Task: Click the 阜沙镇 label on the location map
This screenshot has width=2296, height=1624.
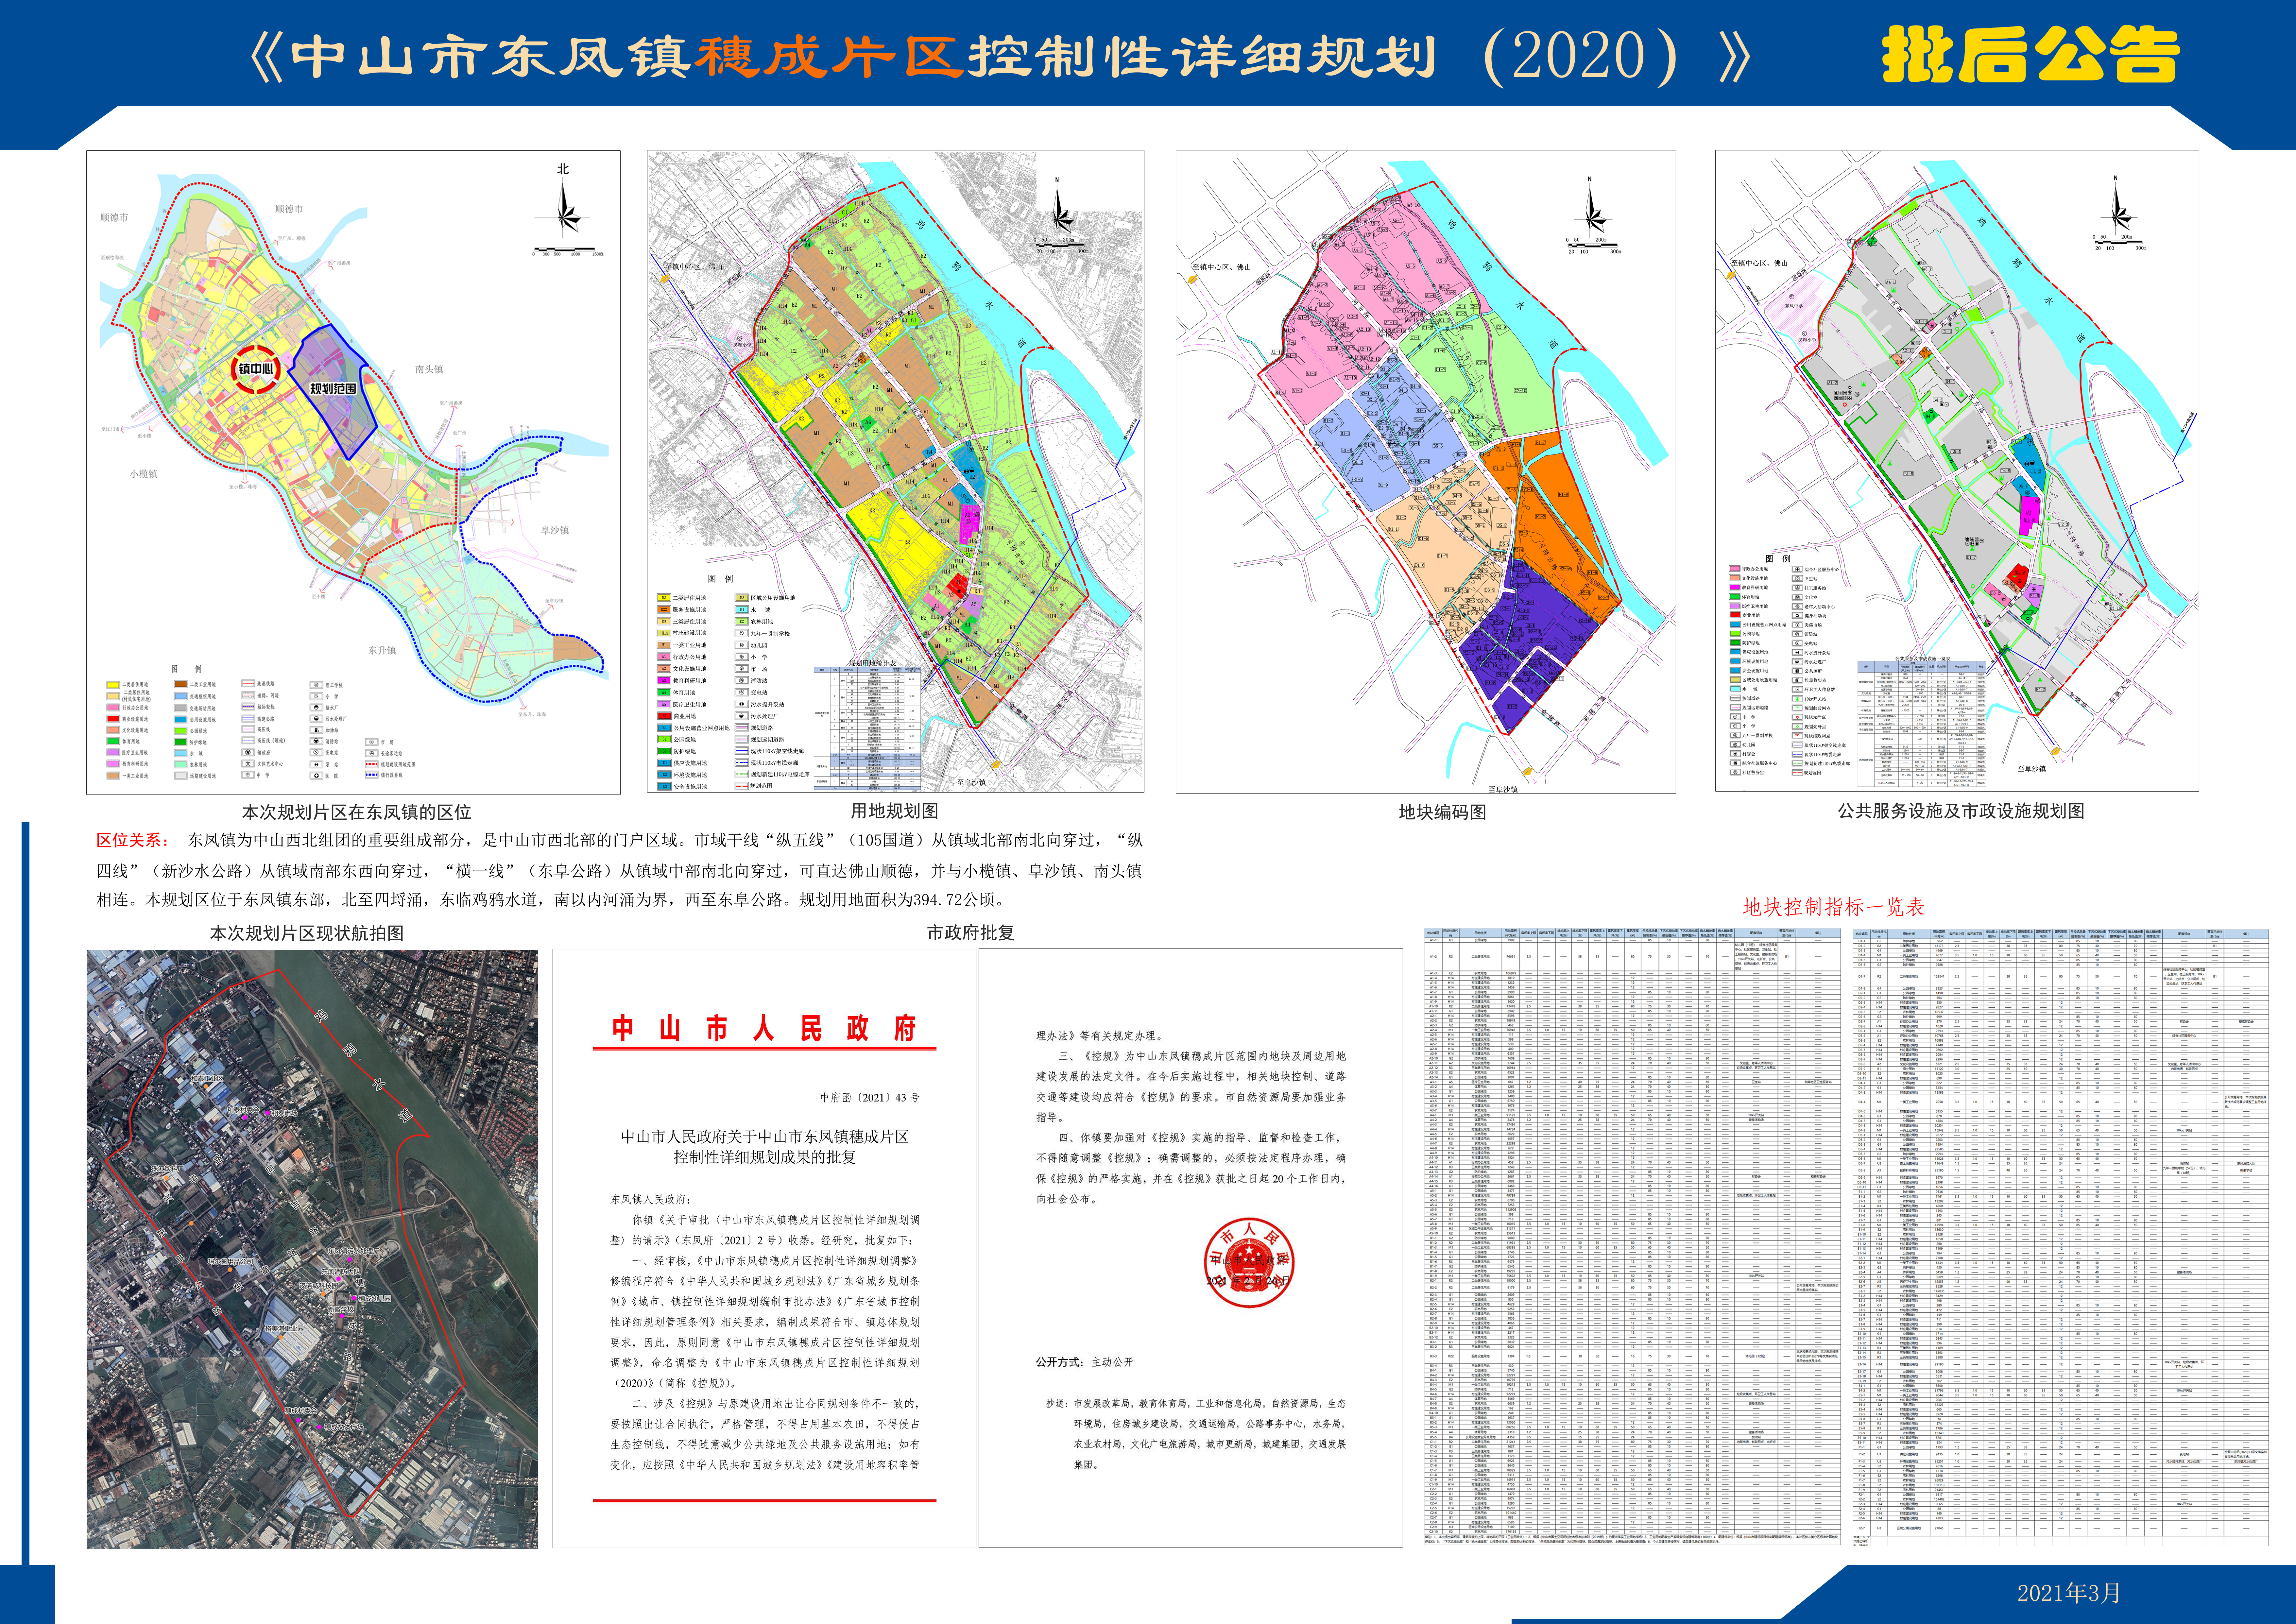Action: click(555, 530)
